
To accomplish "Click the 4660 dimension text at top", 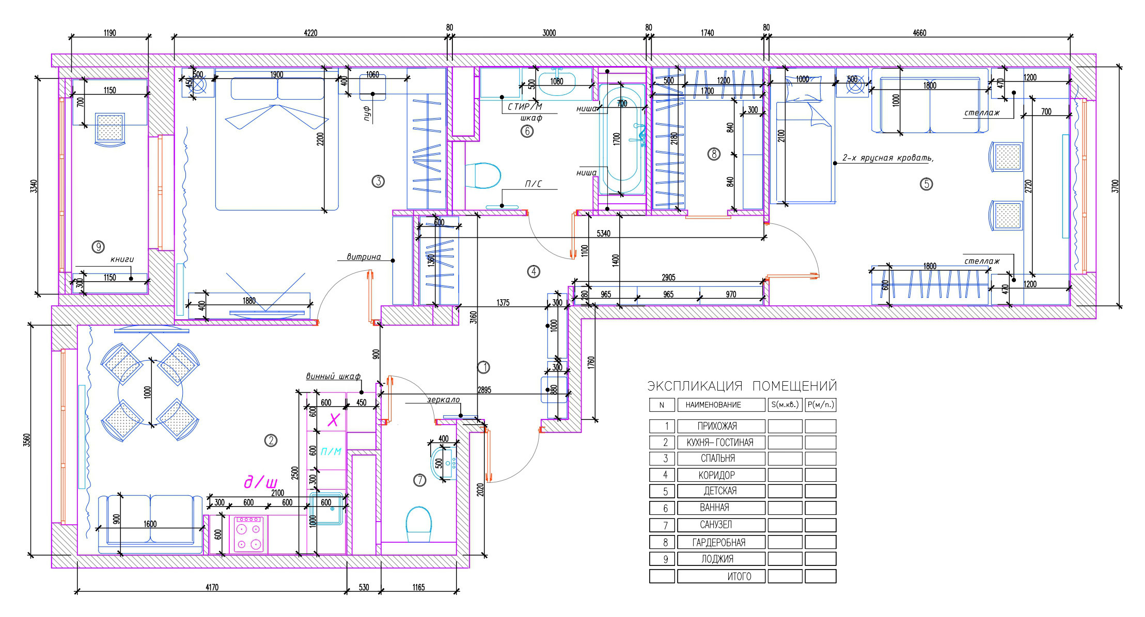I will tap(919, 33).
